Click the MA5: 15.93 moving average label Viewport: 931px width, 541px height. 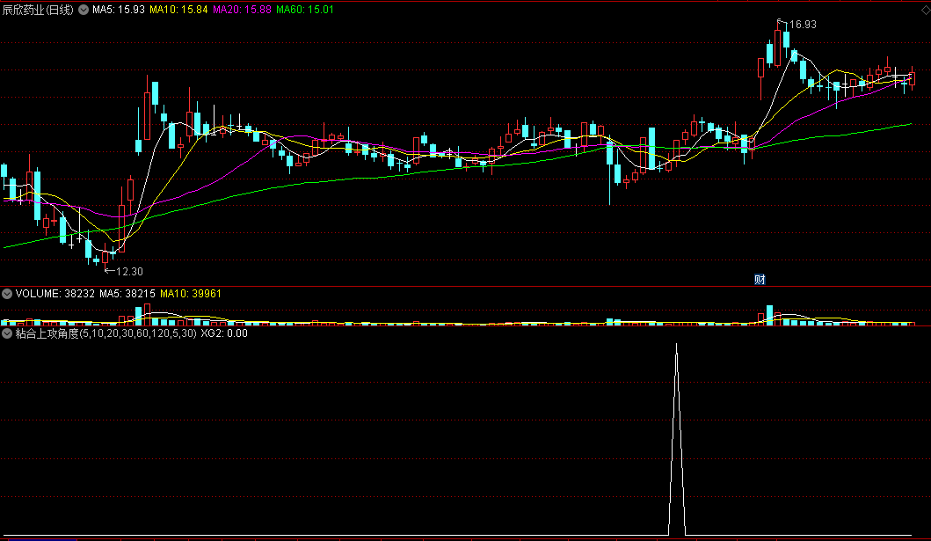(x=119, y=10)
